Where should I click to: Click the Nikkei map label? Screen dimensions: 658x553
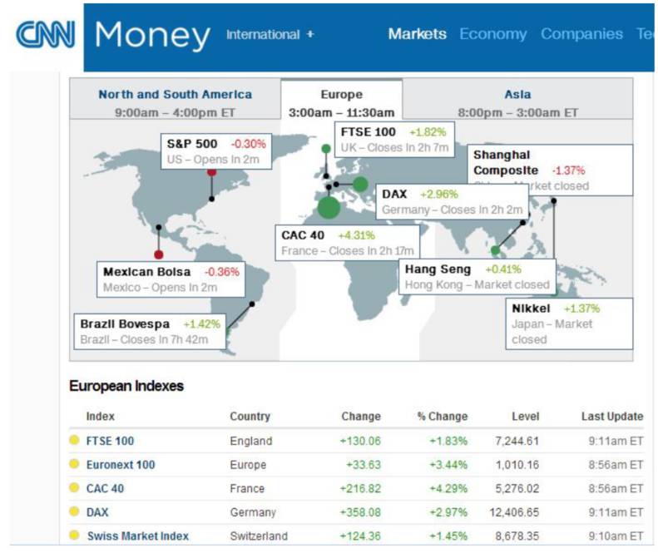569,323
